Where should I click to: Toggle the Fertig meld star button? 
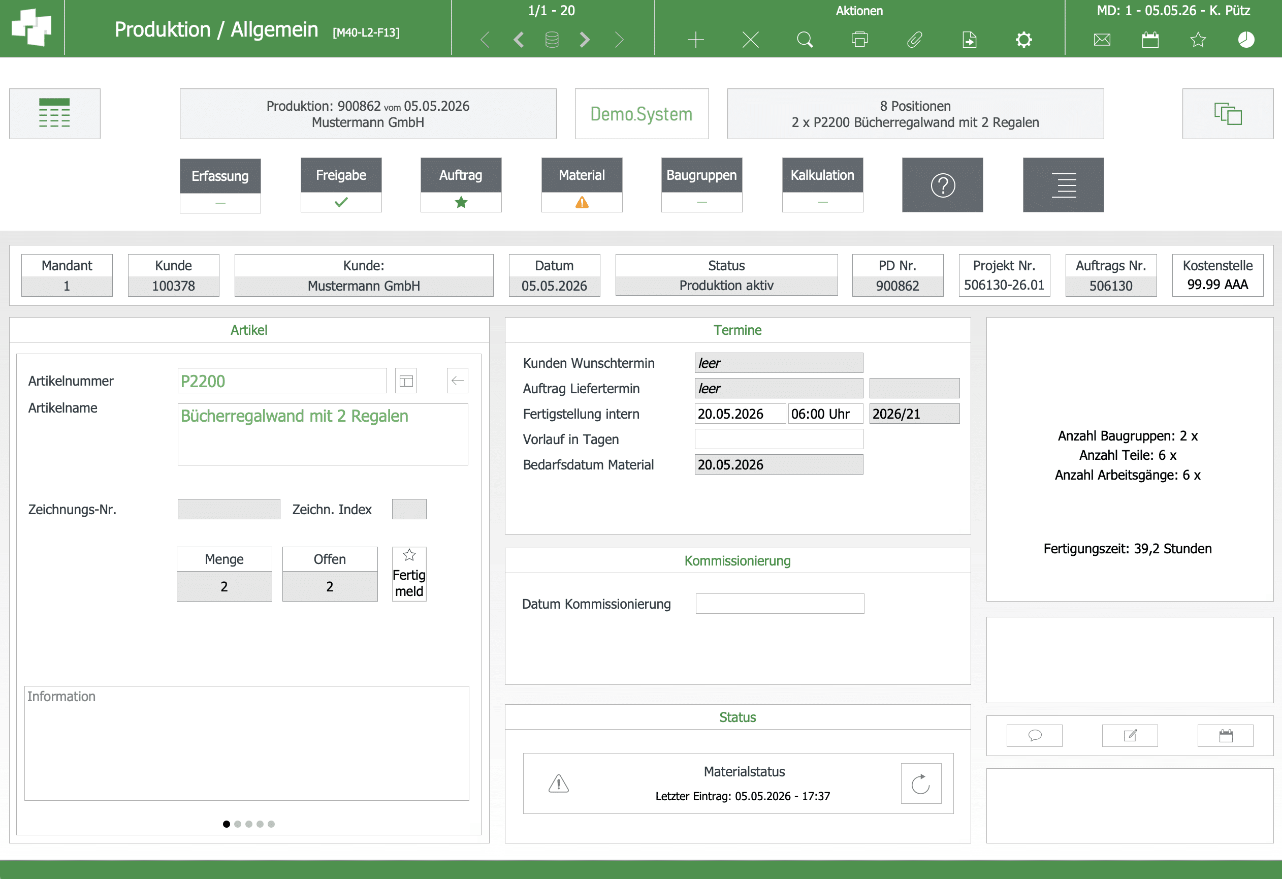tap(409, 574)
